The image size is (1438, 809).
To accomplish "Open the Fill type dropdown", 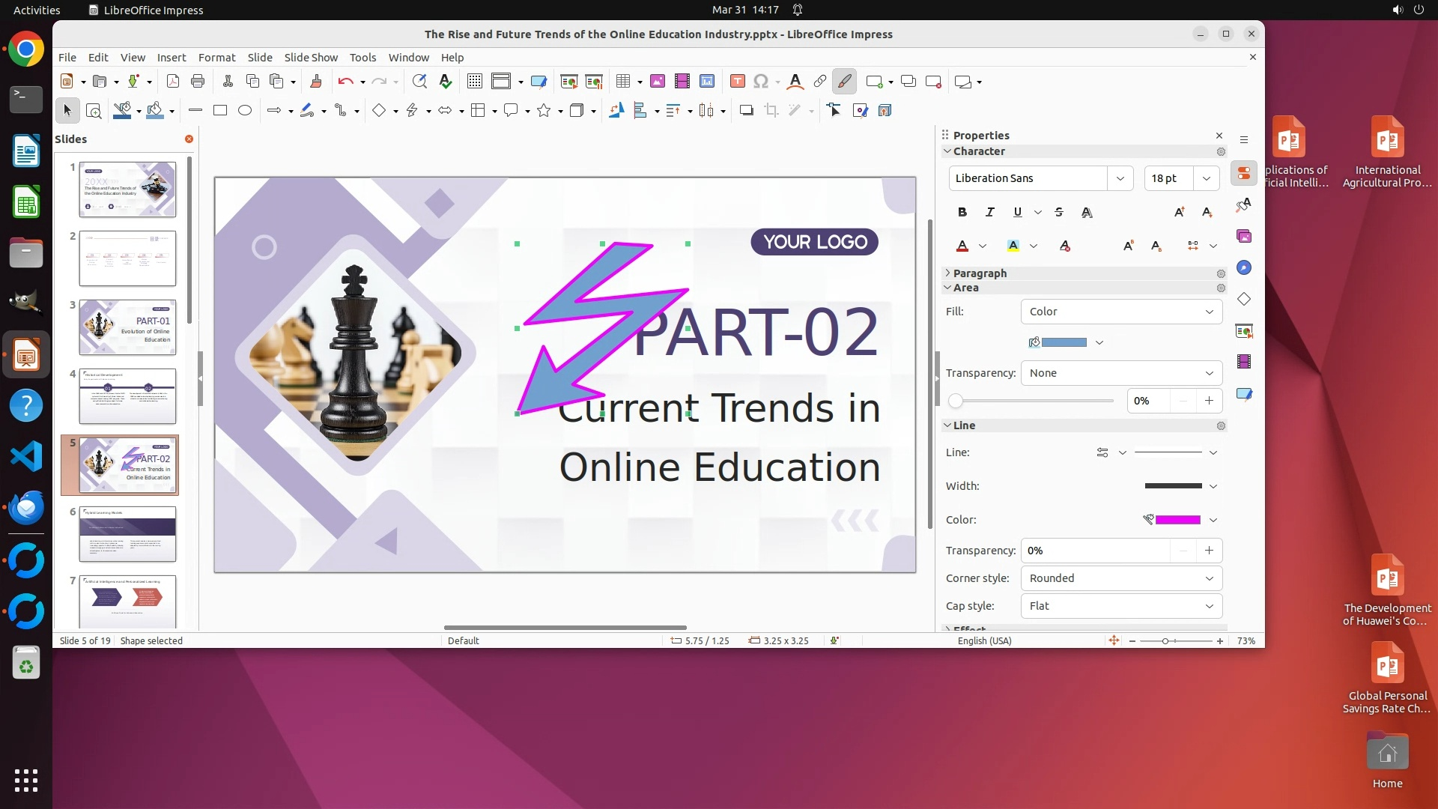I will click(1121, 312).
